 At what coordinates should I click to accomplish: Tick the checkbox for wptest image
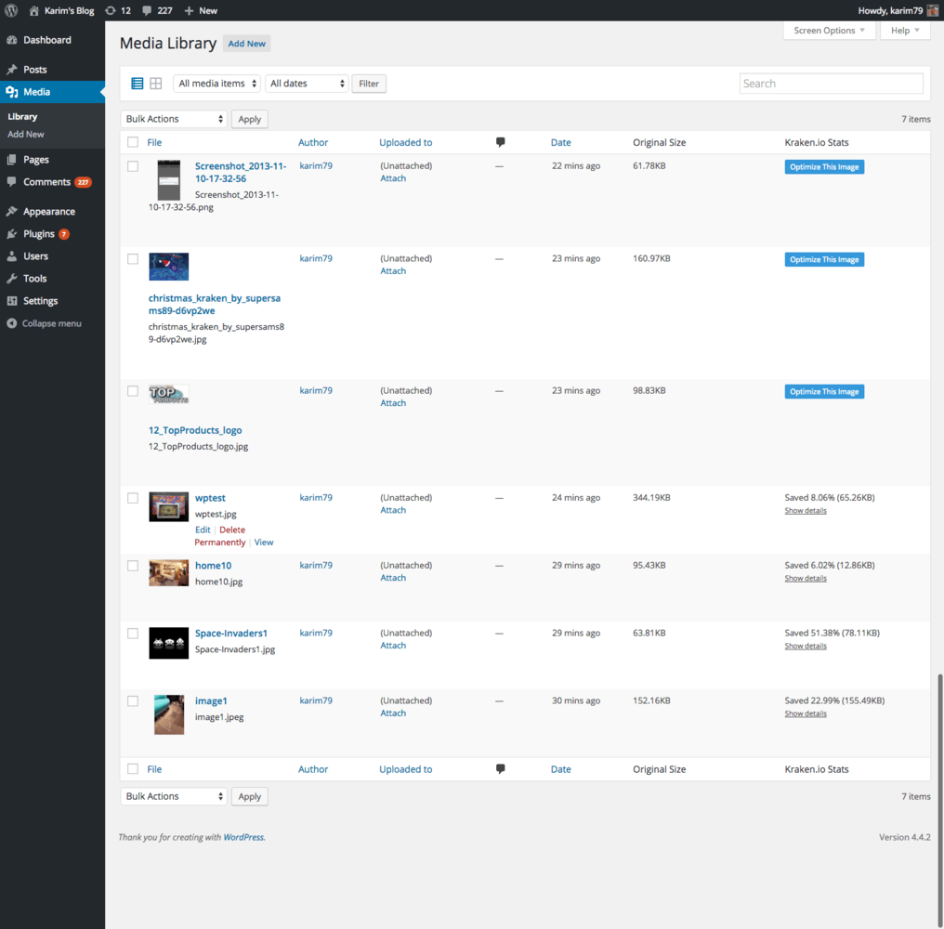coord(133,498)
